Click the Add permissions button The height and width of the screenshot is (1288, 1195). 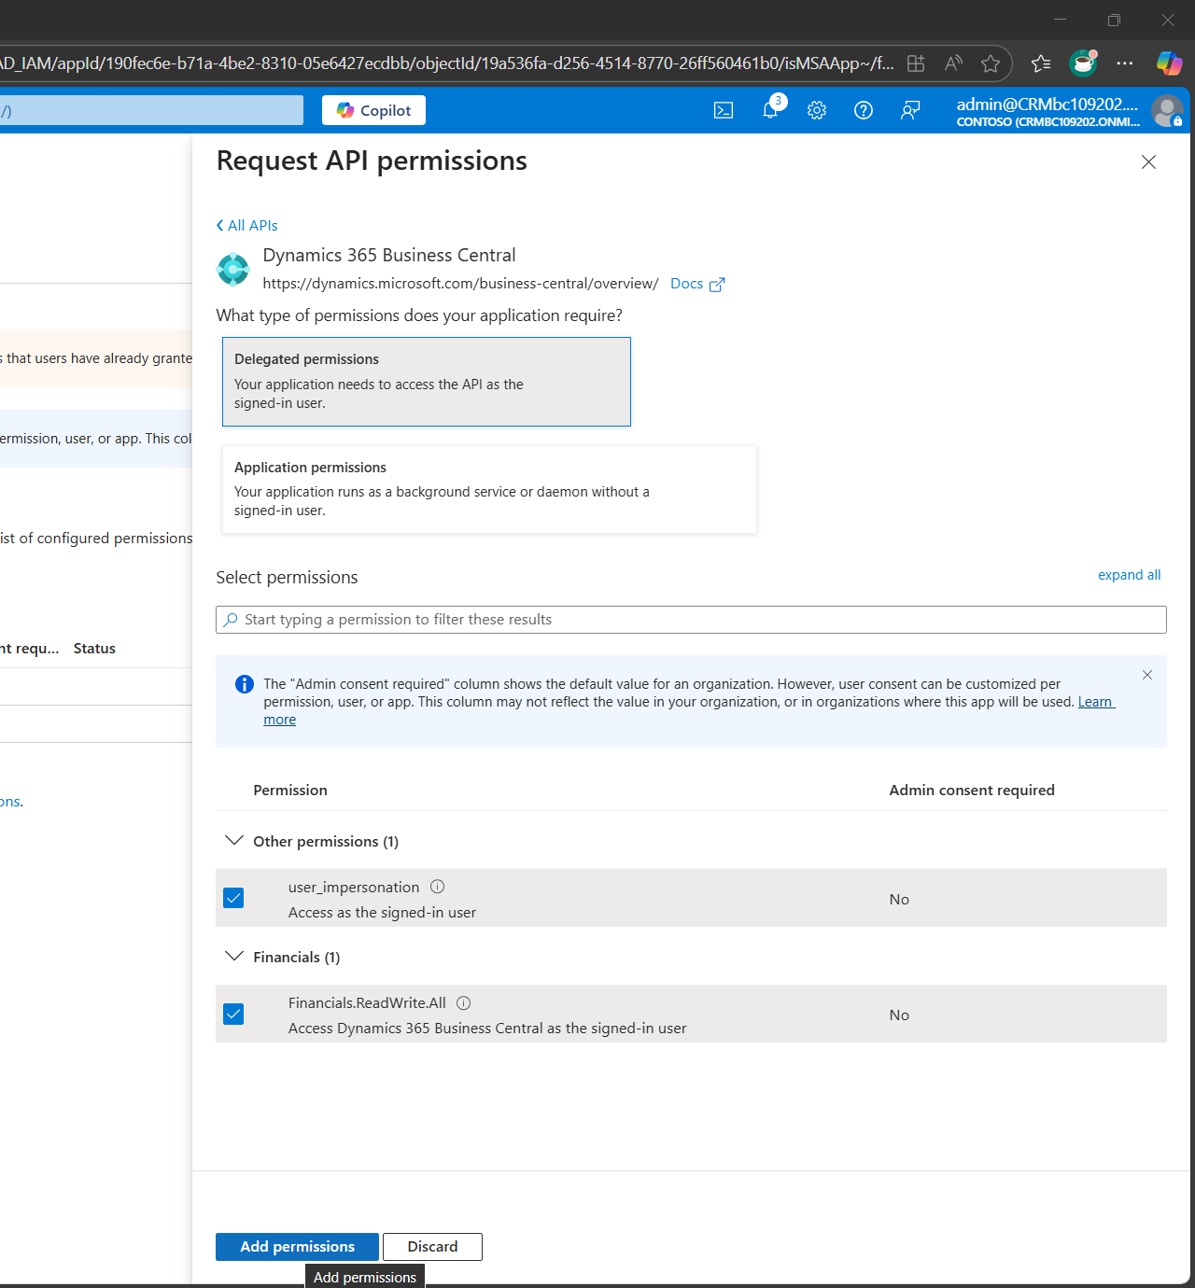point(297,1247)
